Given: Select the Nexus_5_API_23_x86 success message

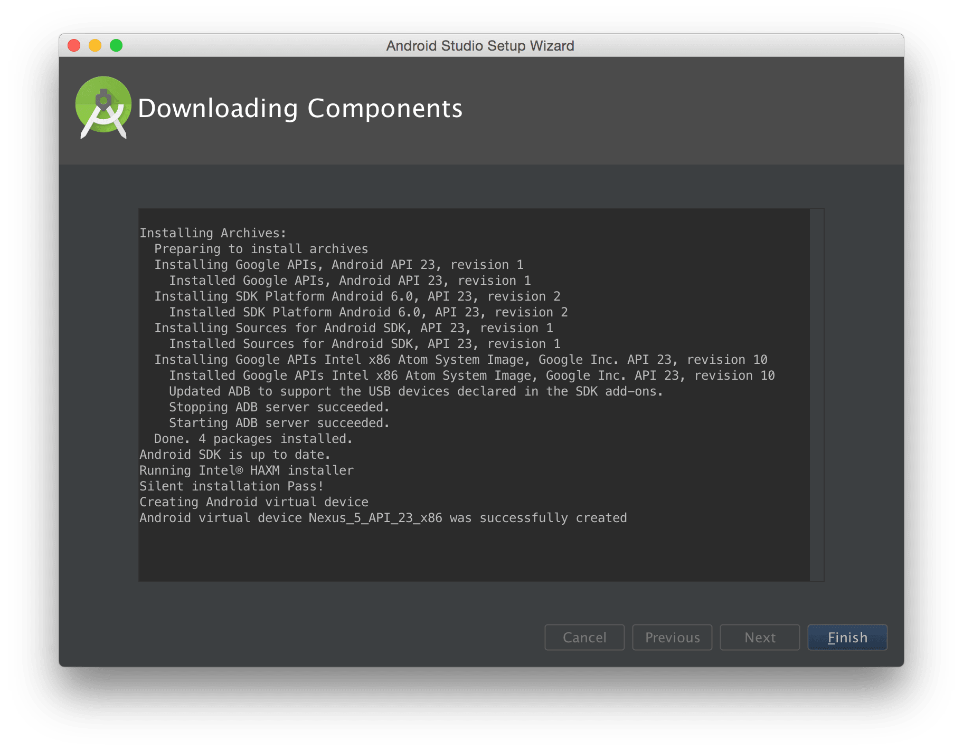Looking at the screenshot, I should 383,517.
